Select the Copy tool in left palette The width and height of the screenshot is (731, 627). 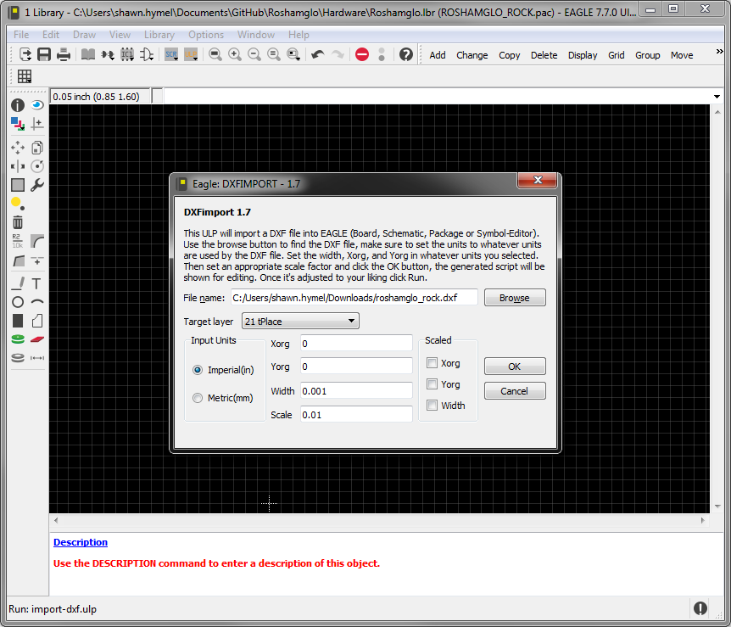click(x=37, y=148)
